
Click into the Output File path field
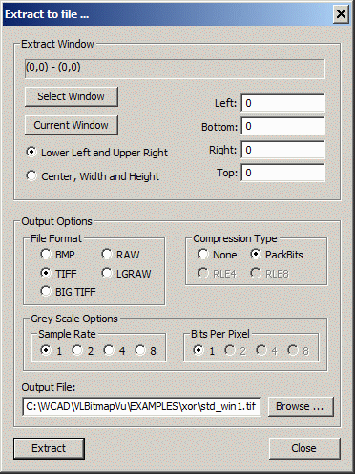(x=141, y=406)
